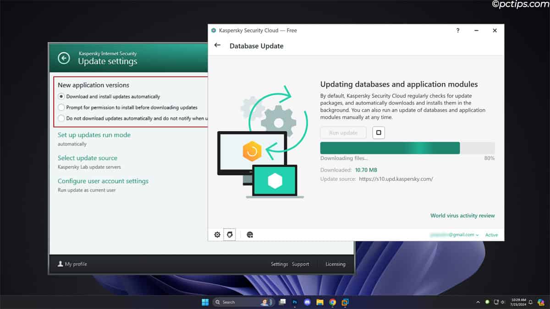Screen dimensions: 550x309
Task: Open Kaspersky Security Cloud settings gear
Action: pyautogui.click(x=217, y=235)
